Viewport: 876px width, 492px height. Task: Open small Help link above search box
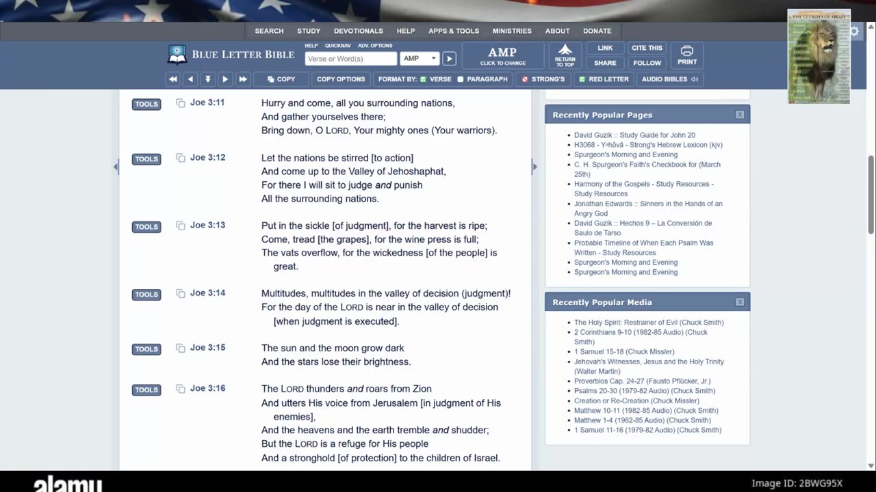tap(311, 46)
